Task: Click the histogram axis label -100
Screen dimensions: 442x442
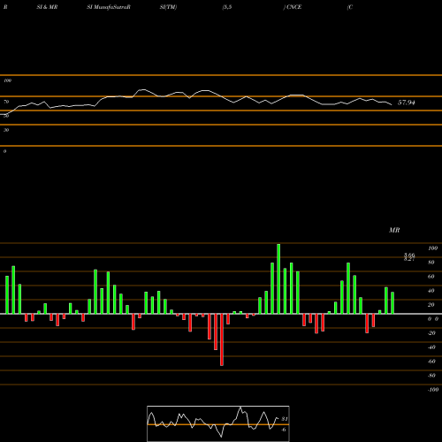Action: 433,390
